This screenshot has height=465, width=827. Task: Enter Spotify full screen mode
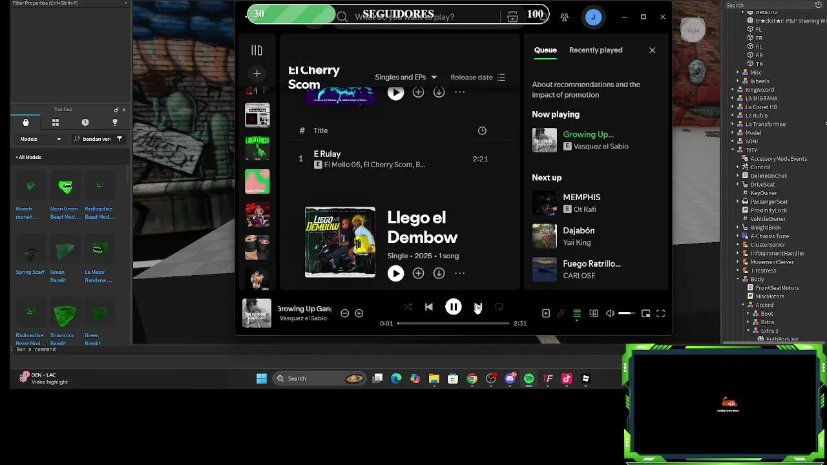[660, 313]
